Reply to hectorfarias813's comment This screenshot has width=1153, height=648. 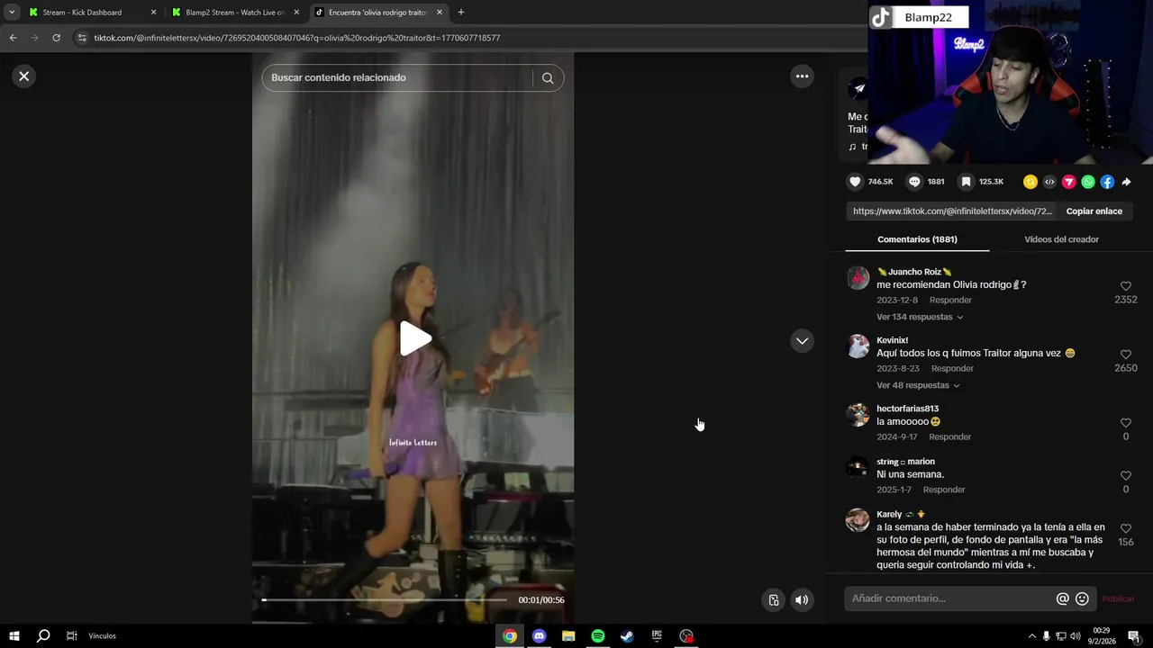949,436
